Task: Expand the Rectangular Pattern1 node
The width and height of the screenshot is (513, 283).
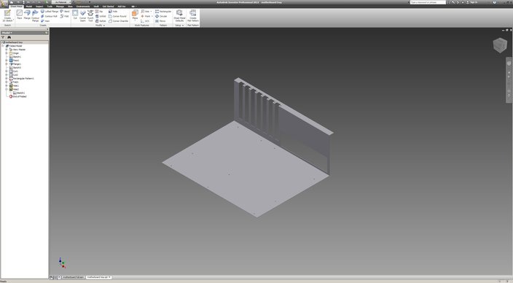Action: pyautogui.click(x=7, y=79)
